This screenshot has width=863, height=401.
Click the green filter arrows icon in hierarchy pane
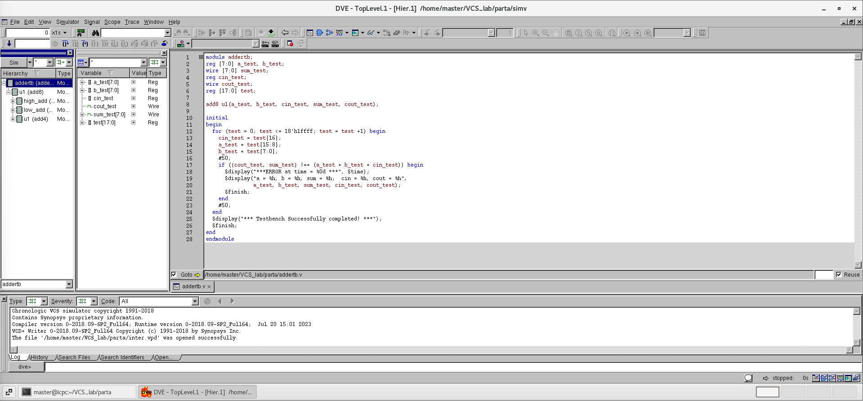(x=60, y=62)
